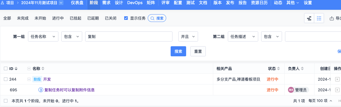The height and width of the screenshot is (107, 341).
Task: Open the 测试 tab
Action: [191, 3]
